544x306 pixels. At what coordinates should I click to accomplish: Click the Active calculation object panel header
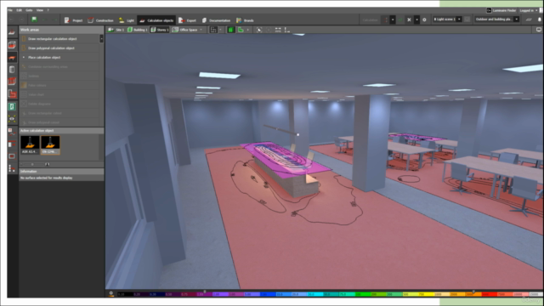point(61,131)
